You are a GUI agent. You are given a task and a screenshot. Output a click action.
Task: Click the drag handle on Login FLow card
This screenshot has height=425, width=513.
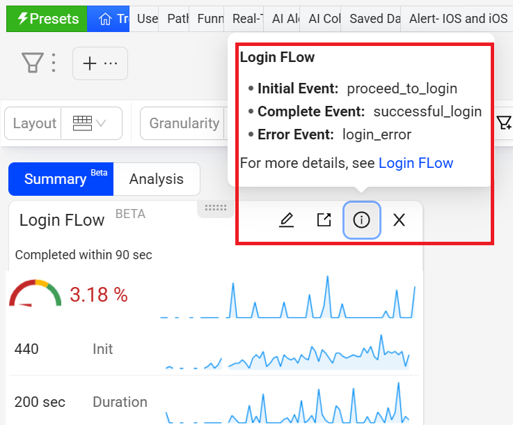click(x=216, y=208)
